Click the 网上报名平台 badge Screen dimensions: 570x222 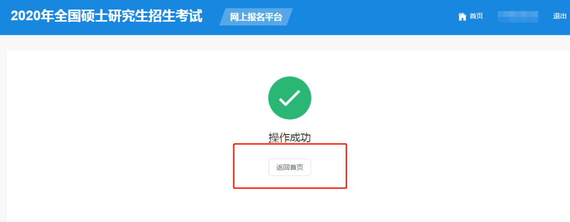256,17
